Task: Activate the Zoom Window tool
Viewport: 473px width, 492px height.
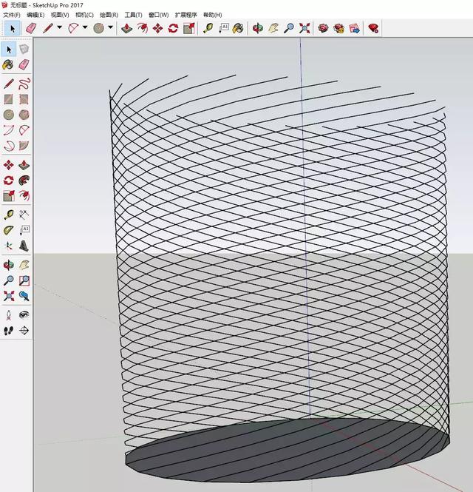Action: (x=24, y=280)
